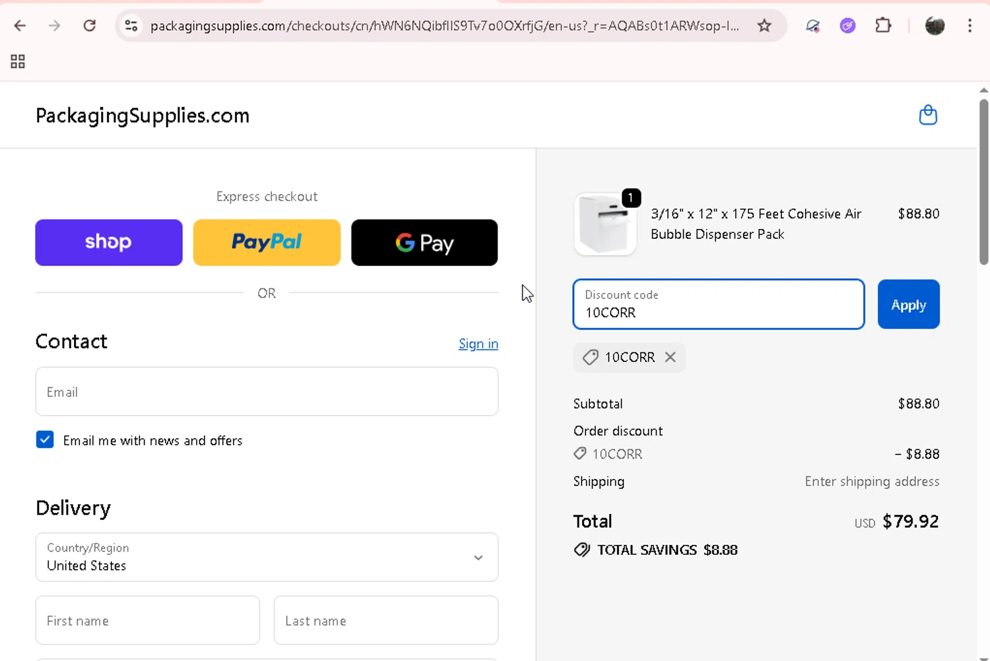Click the page vertical scrollbar

(x=983, y=182)
